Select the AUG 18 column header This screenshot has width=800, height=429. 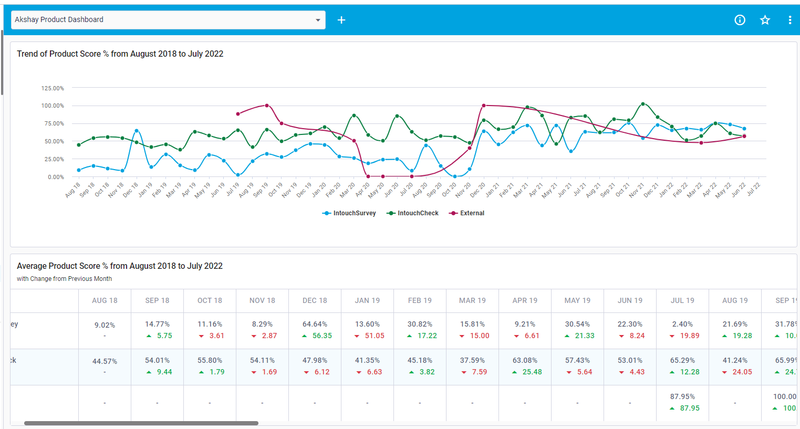tap(105, 300)
